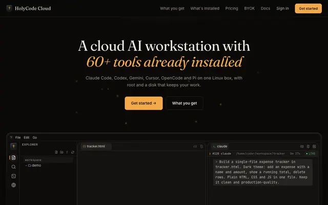
Task: Collapse the demo folder chevron
Action: tap(26, 166)
